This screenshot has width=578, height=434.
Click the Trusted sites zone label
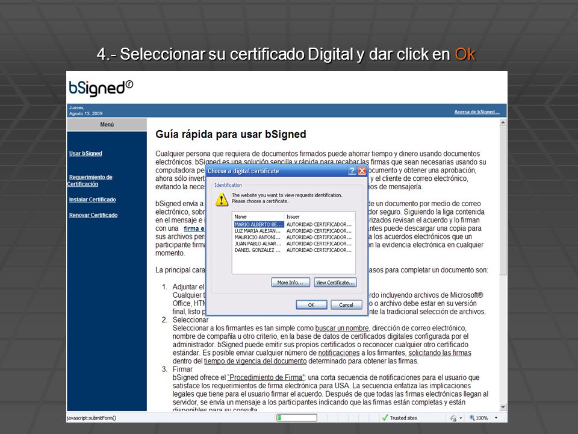(403, 418)
